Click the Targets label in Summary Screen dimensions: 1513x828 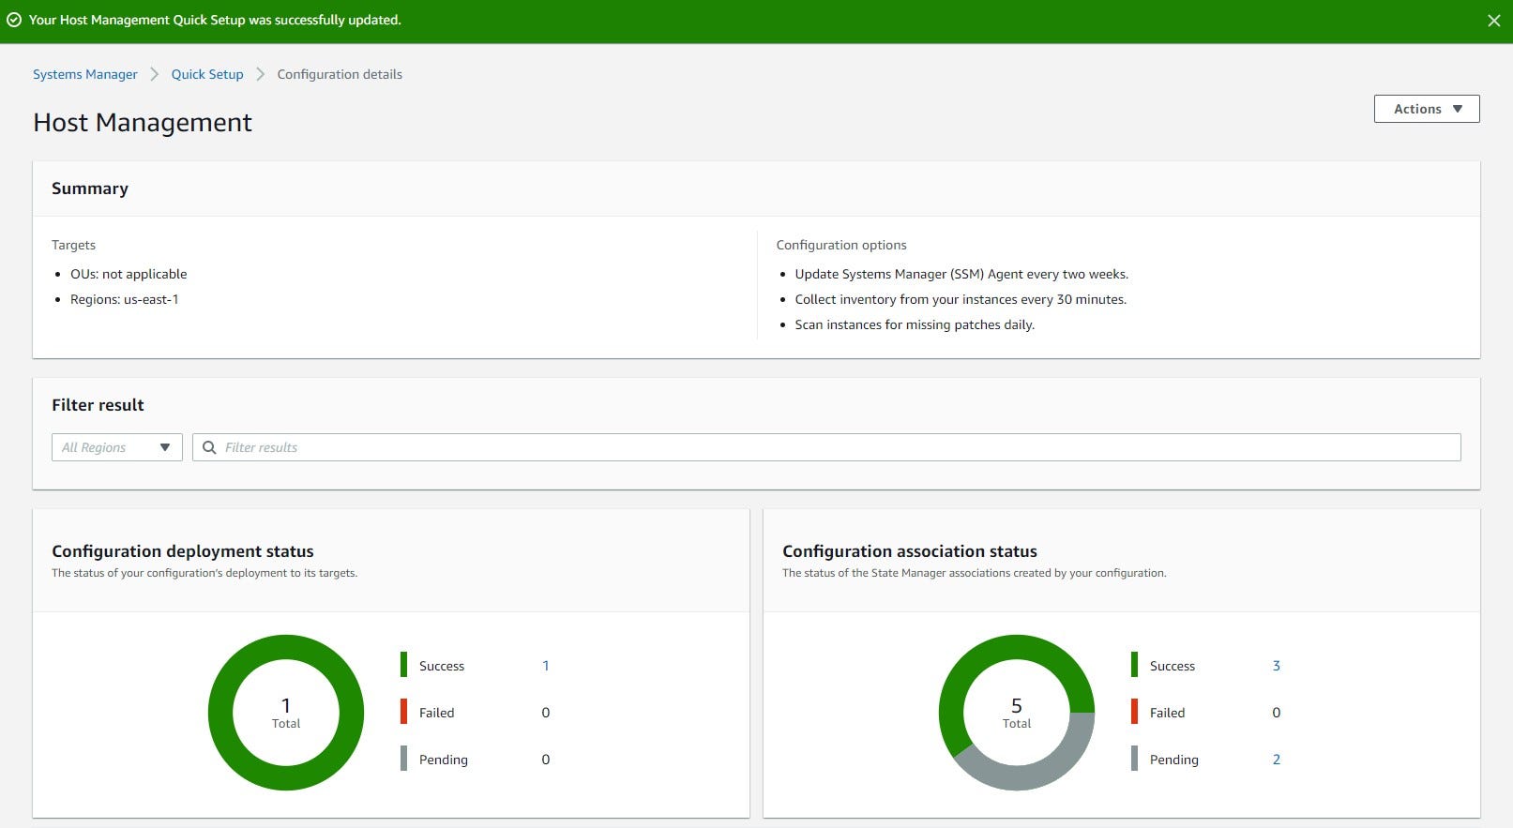click(x=73, y=245)
